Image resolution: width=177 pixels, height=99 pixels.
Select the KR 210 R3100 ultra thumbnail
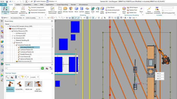click(x=38, y=86)
